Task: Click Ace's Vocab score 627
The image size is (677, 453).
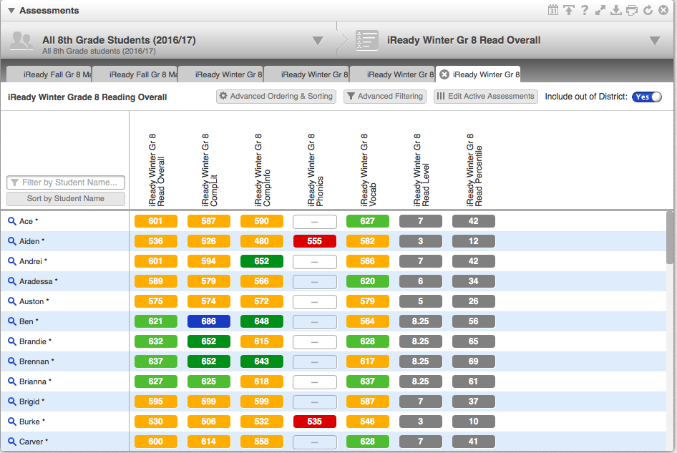Action: [367, 221]
